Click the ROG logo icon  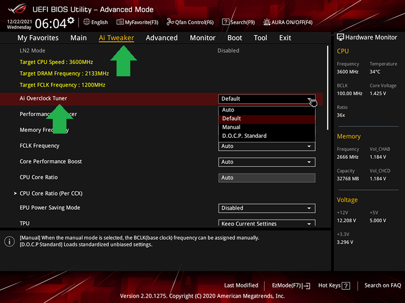coord(17,9)
